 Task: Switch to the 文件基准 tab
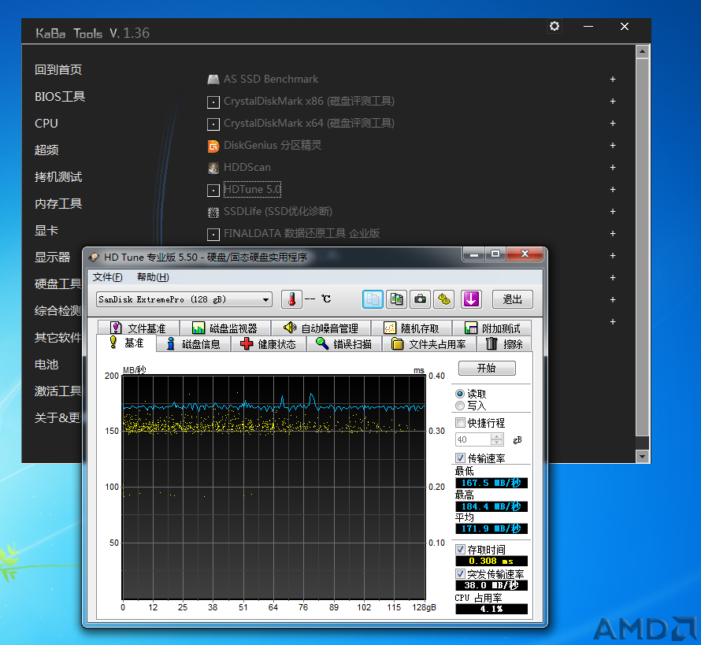tap(139, 328)
